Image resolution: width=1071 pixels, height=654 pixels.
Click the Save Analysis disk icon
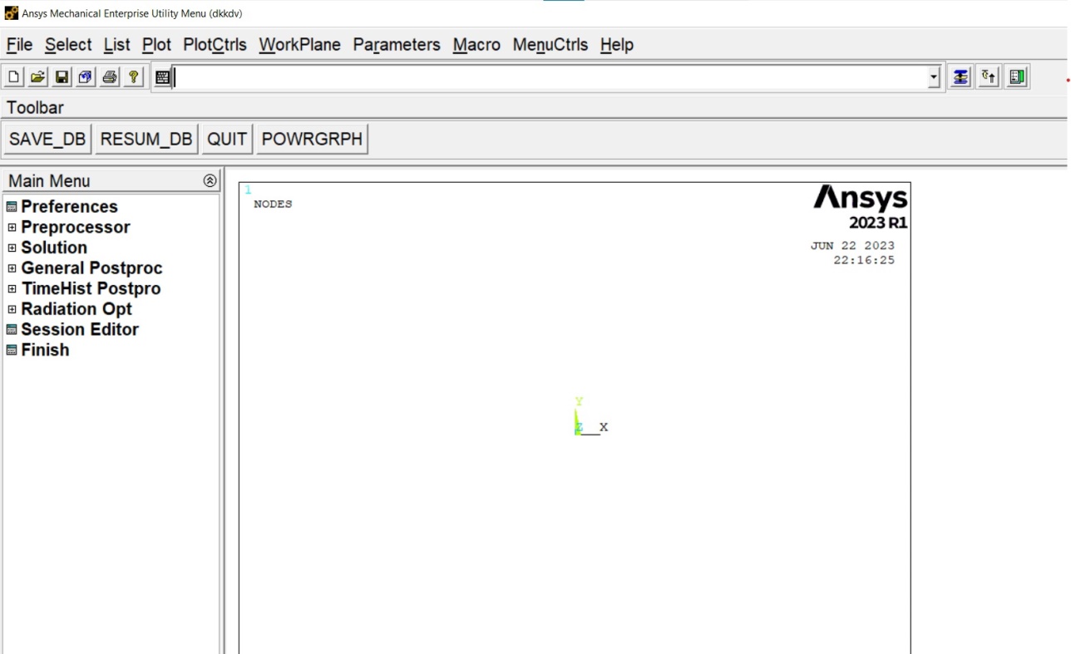tap(62, 77)
